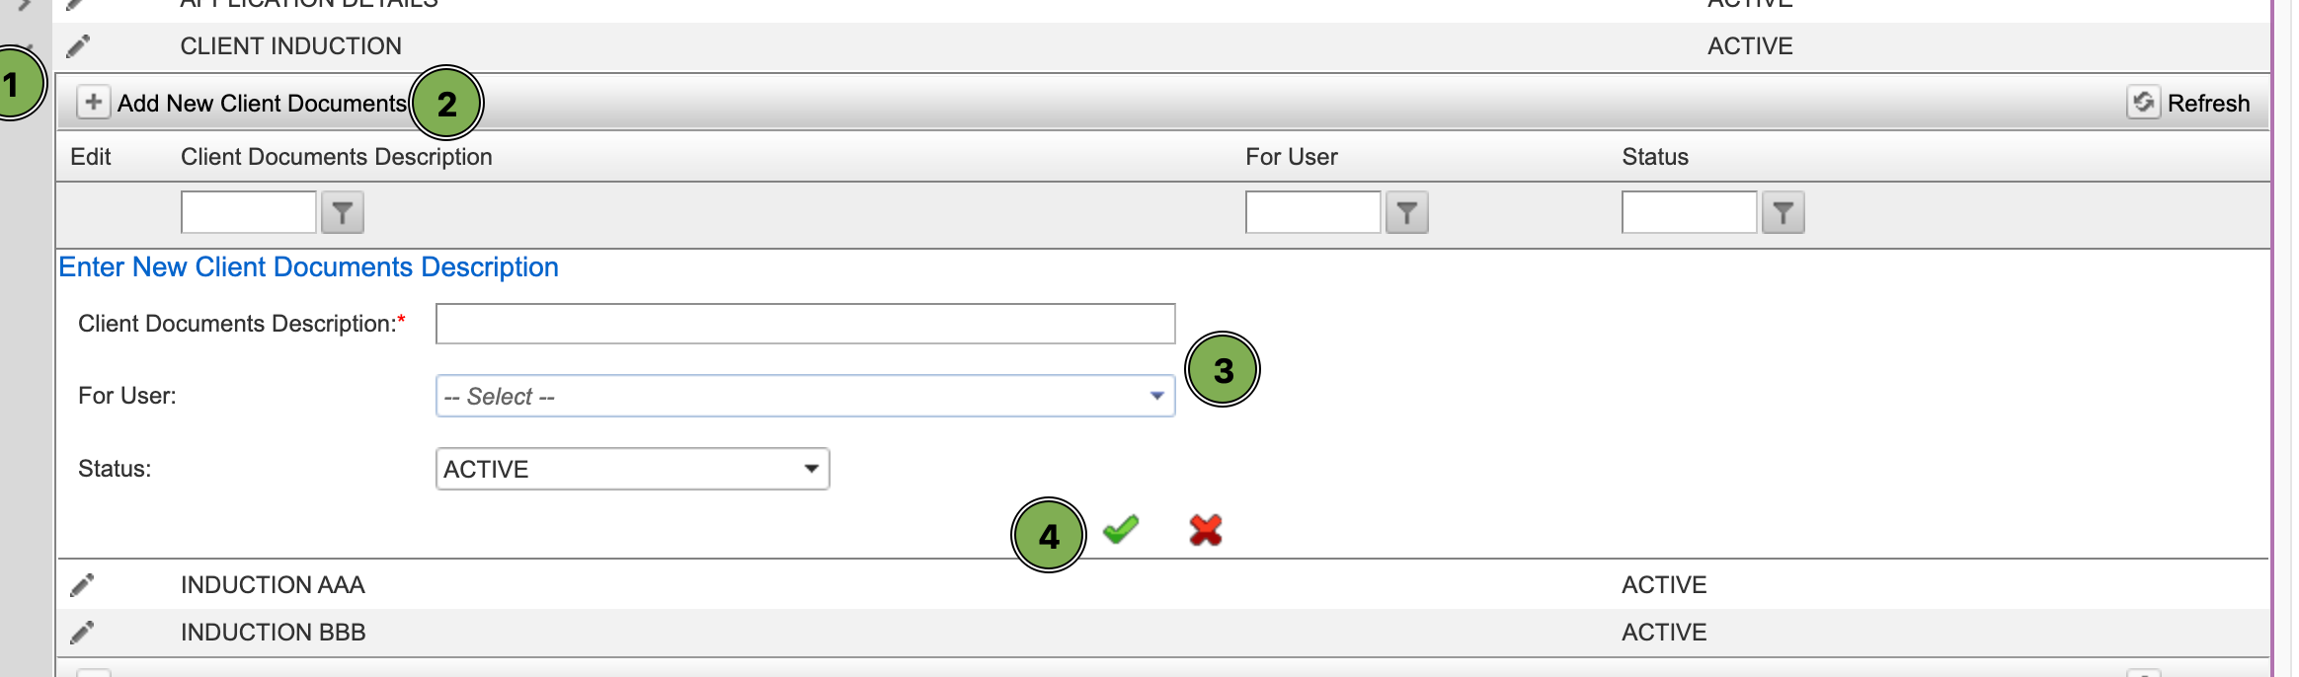Click the plus icon to add client documents
The height and width of the screenshot is (677, 2299).
pyautogui.click(x=93, y=103)
